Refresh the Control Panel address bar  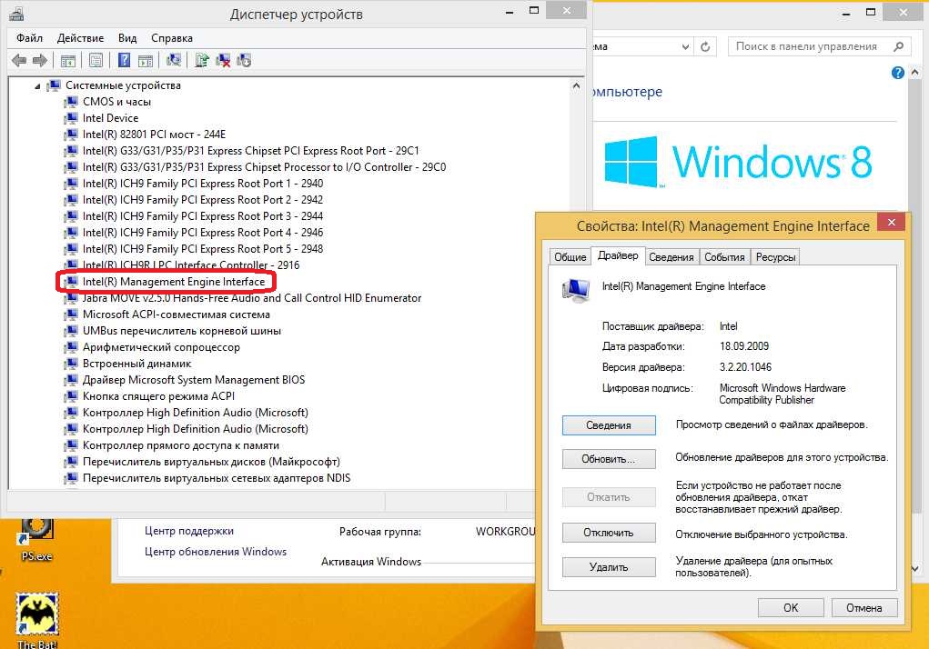click(x=705, y=46)
